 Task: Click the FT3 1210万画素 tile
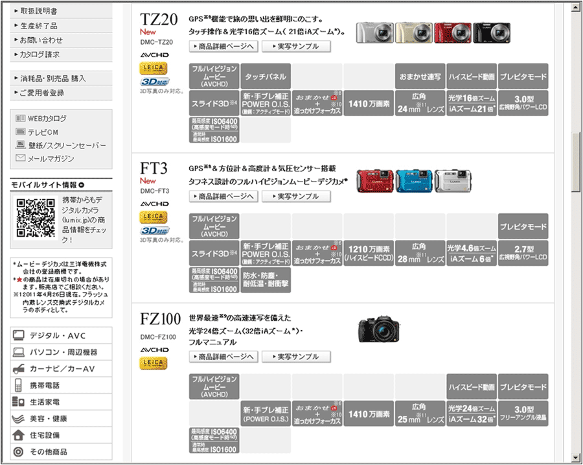click(369, 253)
